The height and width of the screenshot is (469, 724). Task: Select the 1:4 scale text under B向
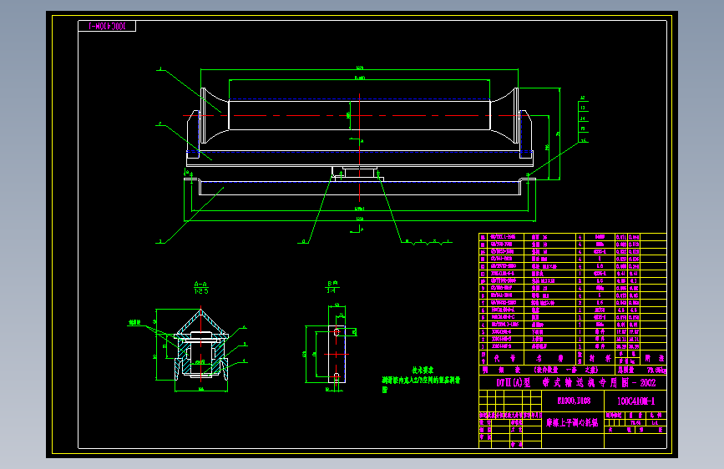pos(331,290)
